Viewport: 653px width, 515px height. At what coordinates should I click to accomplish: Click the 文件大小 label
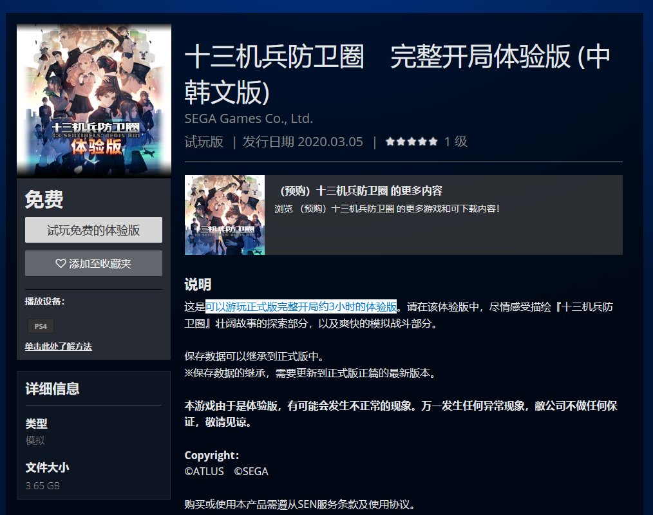pyautogui.click(x=47, y=467)
